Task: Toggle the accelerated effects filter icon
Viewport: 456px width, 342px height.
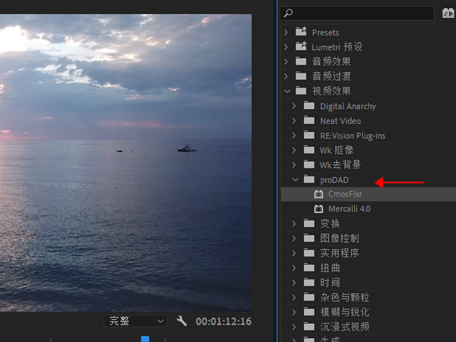Action: click(448, 13)
